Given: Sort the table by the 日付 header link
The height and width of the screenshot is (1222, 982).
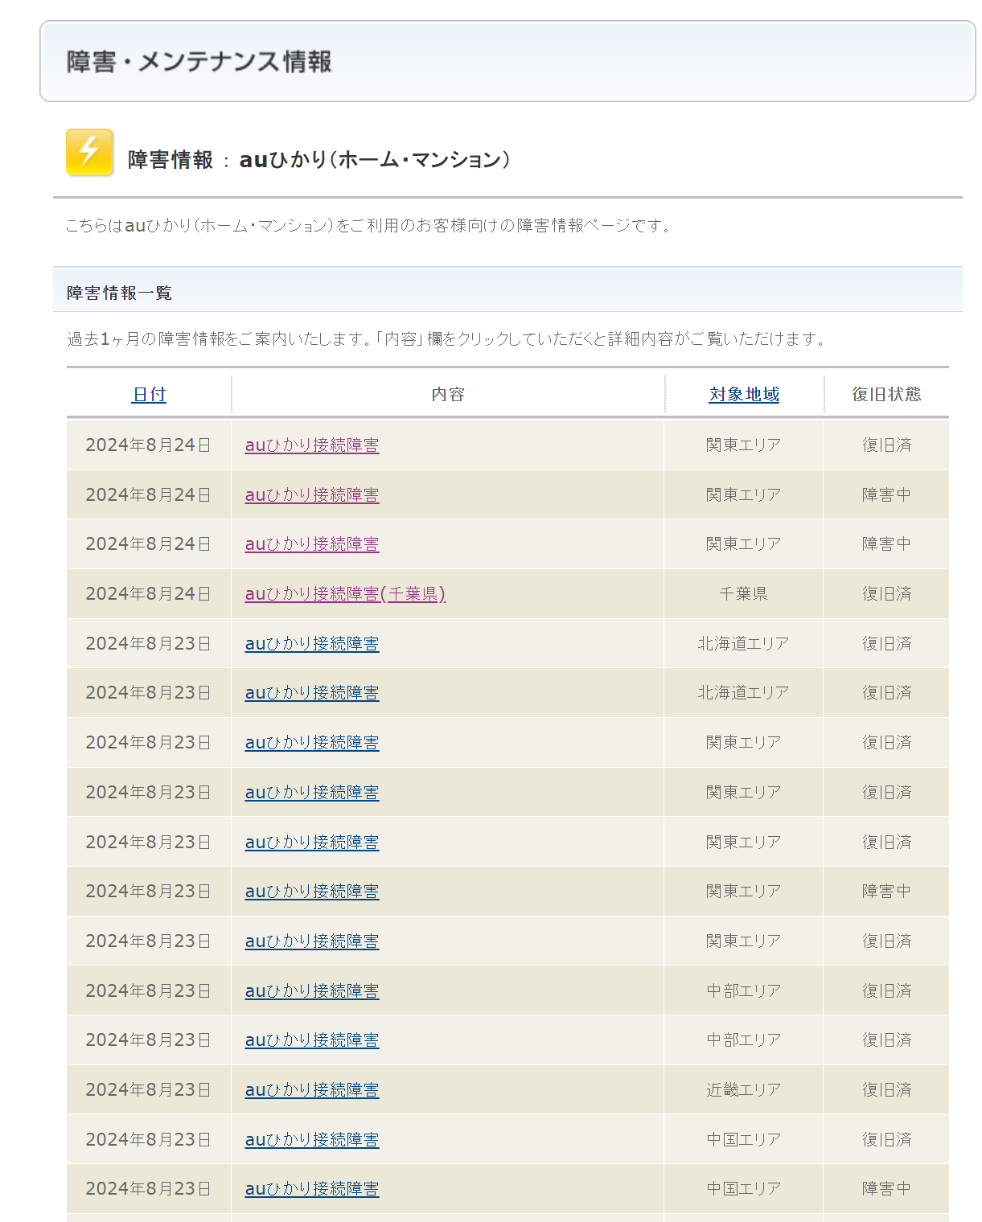Looking at the screenshot, I should tap(149, 394).
